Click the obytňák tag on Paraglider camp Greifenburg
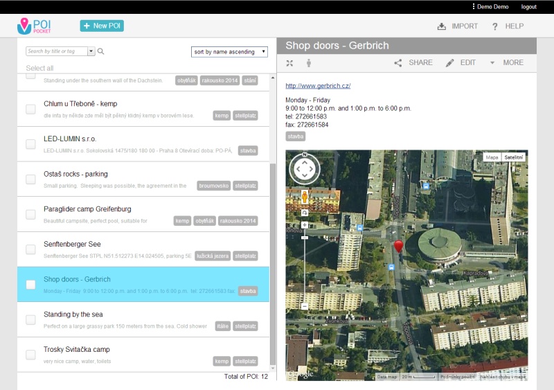This screenshot has height=390, width=554. click(x=204, y=221)
